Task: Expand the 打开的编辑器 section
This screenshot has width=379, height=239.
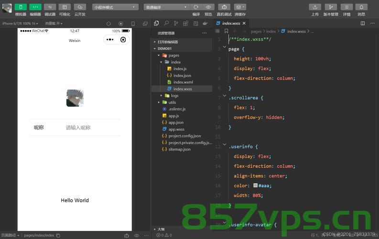Action: [x=182, y=42]
